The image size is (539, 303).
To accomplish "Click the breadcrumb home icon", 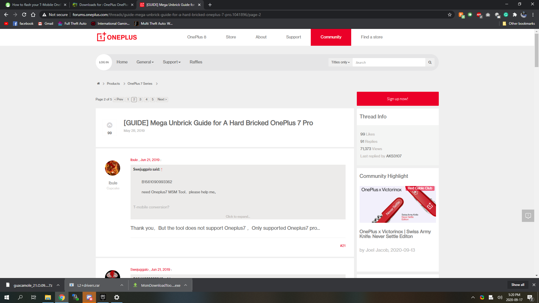I will pos(98,84).
